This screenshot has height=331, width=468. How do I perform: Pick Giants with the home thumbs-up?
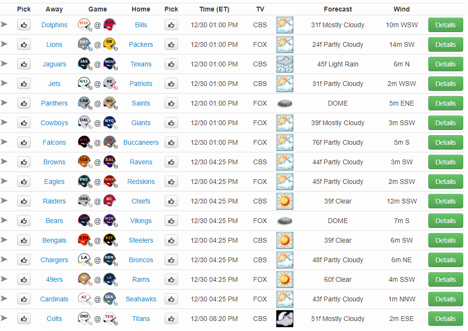[x=171, y=123]
